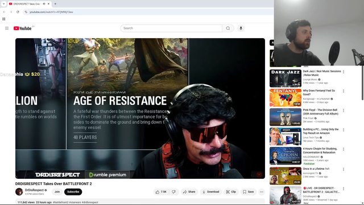This screenshot has height=205, width=364.
Task: Open the Chopin for Studying thumbnail
Action: (x=286, y=155)
